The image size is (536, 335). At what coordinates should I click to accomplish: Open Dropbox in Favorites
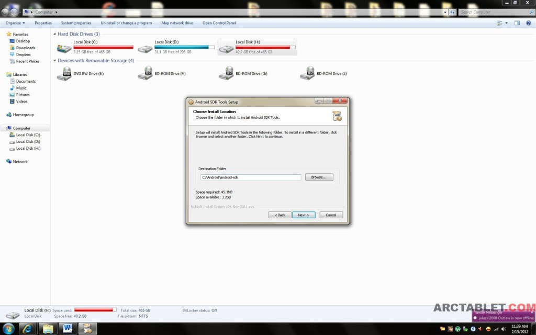coord(23,54)
